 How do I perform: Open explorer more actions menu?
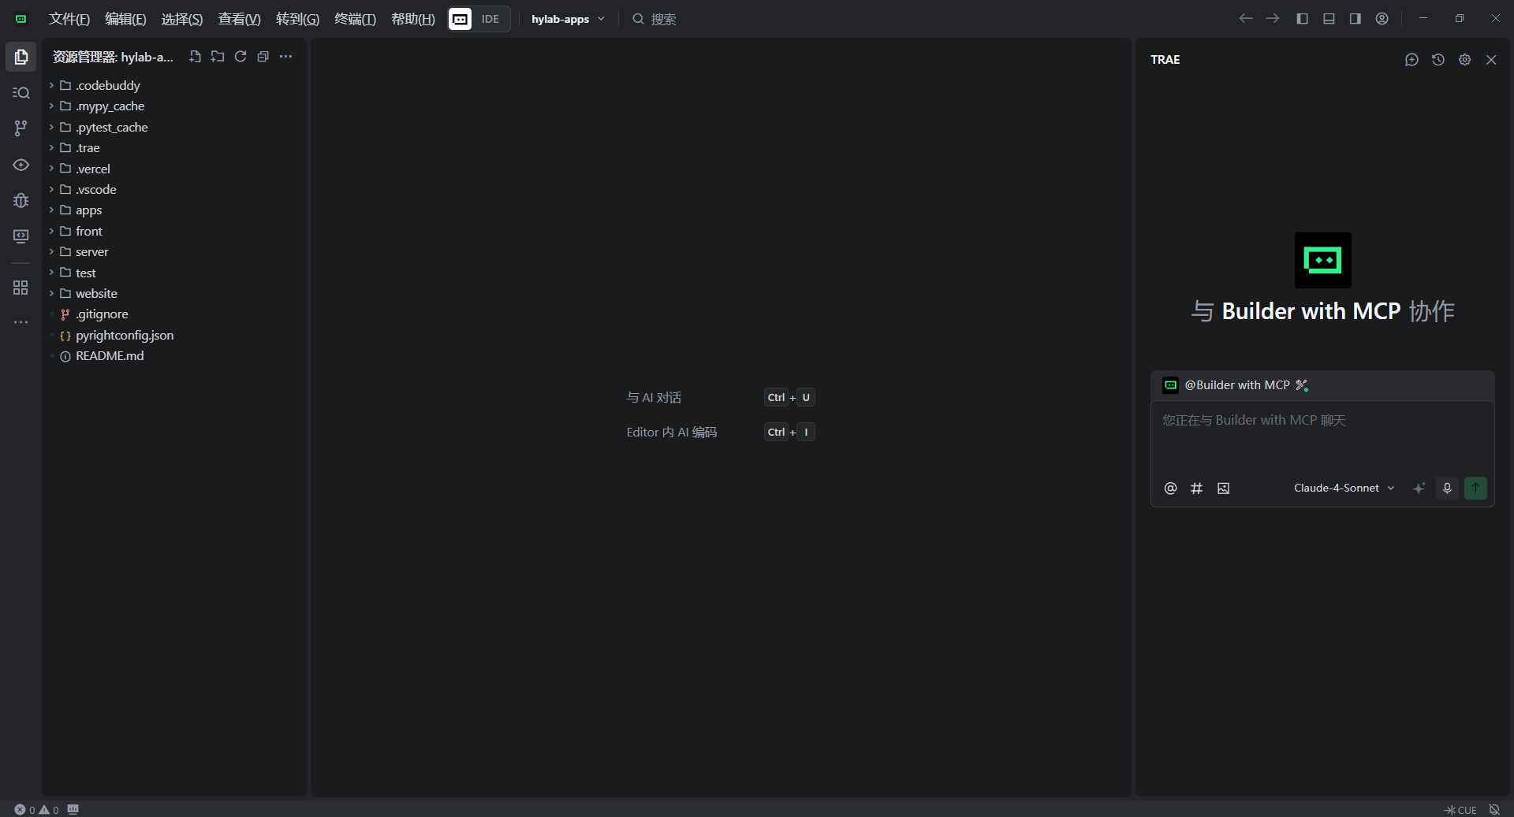click(285, 57)
